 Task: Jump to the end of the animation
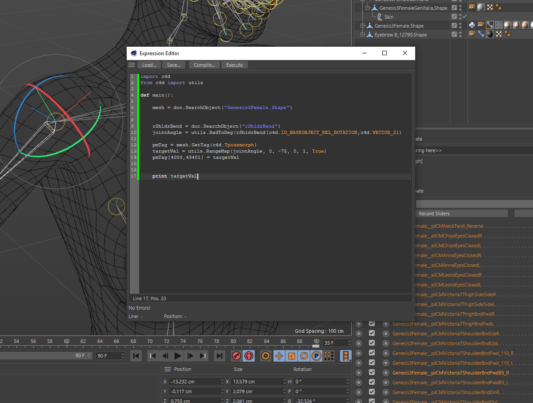coord(219,356)
